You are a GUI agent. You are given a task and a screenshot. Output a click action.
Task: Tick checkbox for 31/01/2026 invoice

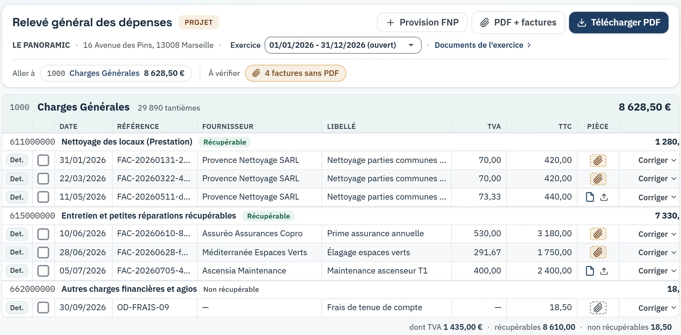(43, 160)
